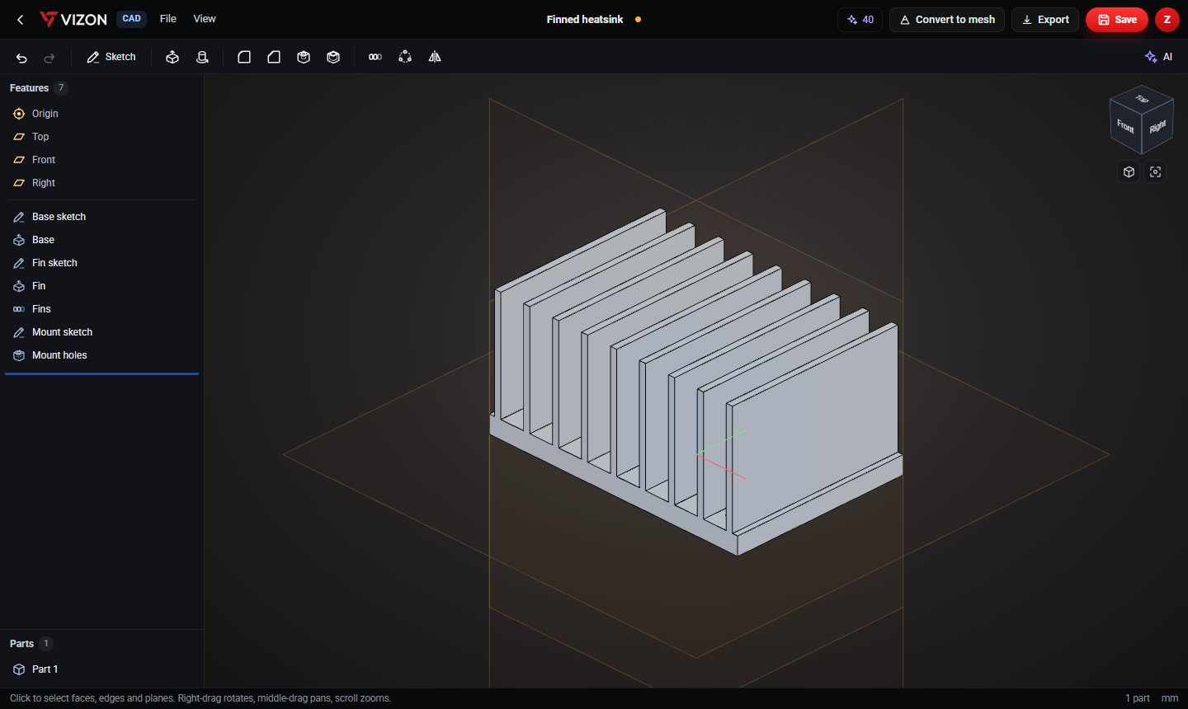Screen dimensions: 1188x709
Task: Select the Top plane in Features
Action: (102, 137)
